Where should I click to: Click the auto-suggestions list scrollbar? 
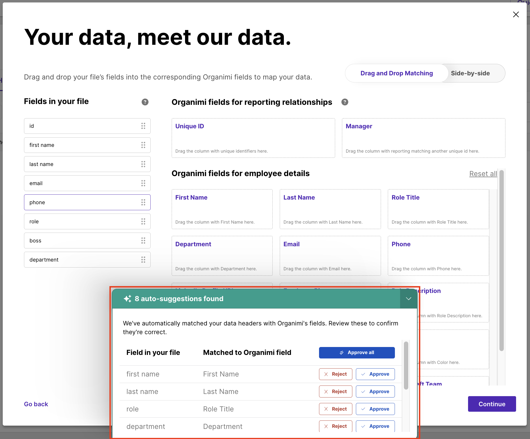tap(406, 365)
